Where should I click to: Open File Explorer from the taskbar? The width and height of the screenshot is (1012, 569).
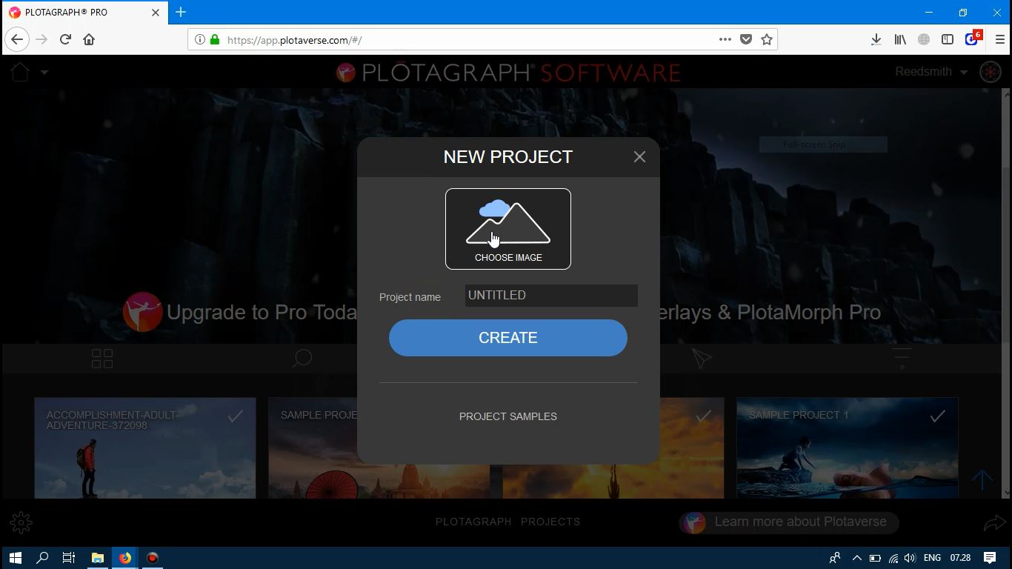tap(97, 558)
